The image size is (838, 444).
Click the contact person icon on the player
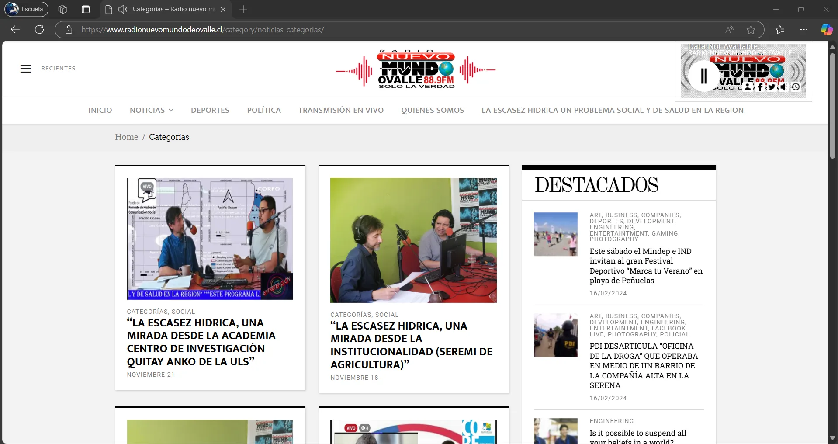click(748, 87)
